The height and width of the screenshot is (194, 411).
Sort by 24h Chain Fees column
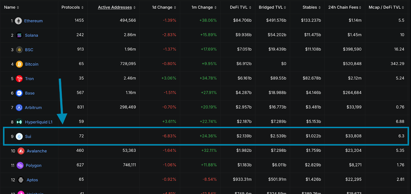pyautogui.click(x=345, y=7)
